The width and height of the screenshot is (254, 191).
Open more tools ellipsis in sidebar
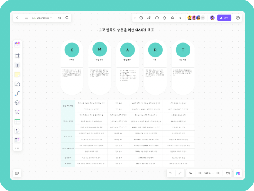(x=17, y=148)
